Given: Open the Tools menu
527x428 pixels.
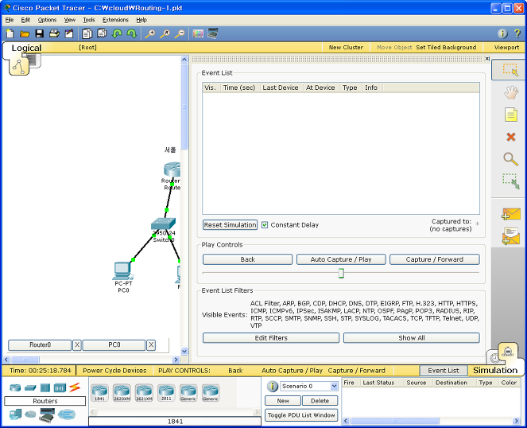Looking at the screenshot, I should coord(89,20).
